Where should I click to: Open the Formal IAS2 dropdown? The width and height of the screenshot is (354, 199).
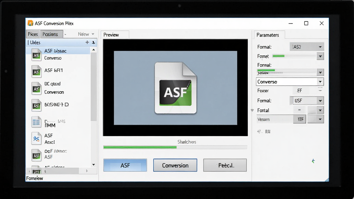tap(307, 47)
